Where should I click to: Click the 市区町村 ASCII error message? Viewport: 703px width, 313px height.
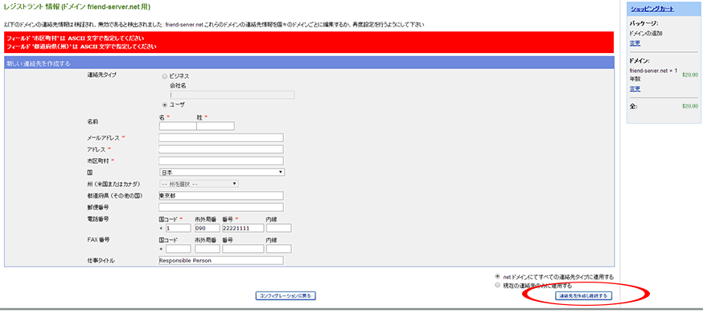tap(76, 39)
